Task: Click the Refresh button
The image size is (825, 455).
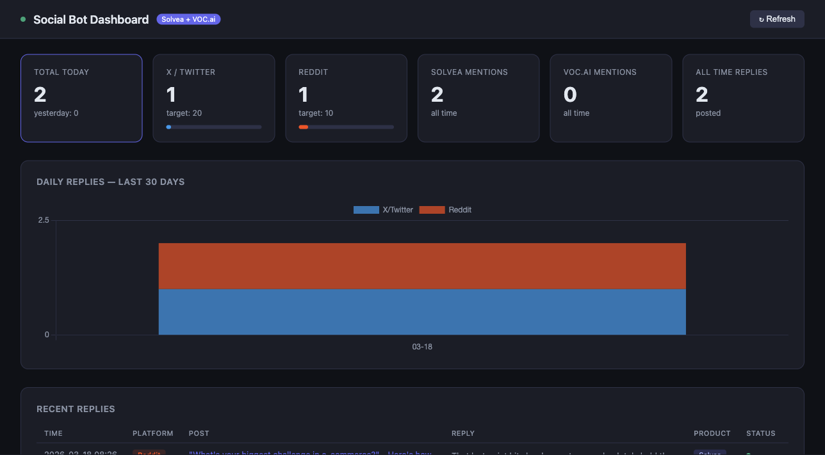Action: coord(777,19)
